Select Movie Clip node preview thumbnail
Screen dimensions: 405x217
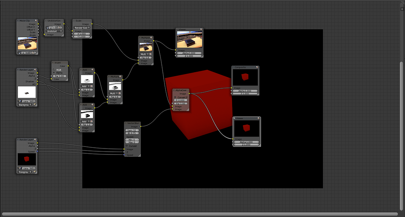(x=27, y=43)
